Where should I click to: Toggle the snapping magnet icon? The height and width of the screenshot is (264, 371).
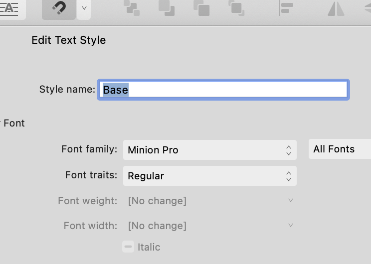point(59,9)
